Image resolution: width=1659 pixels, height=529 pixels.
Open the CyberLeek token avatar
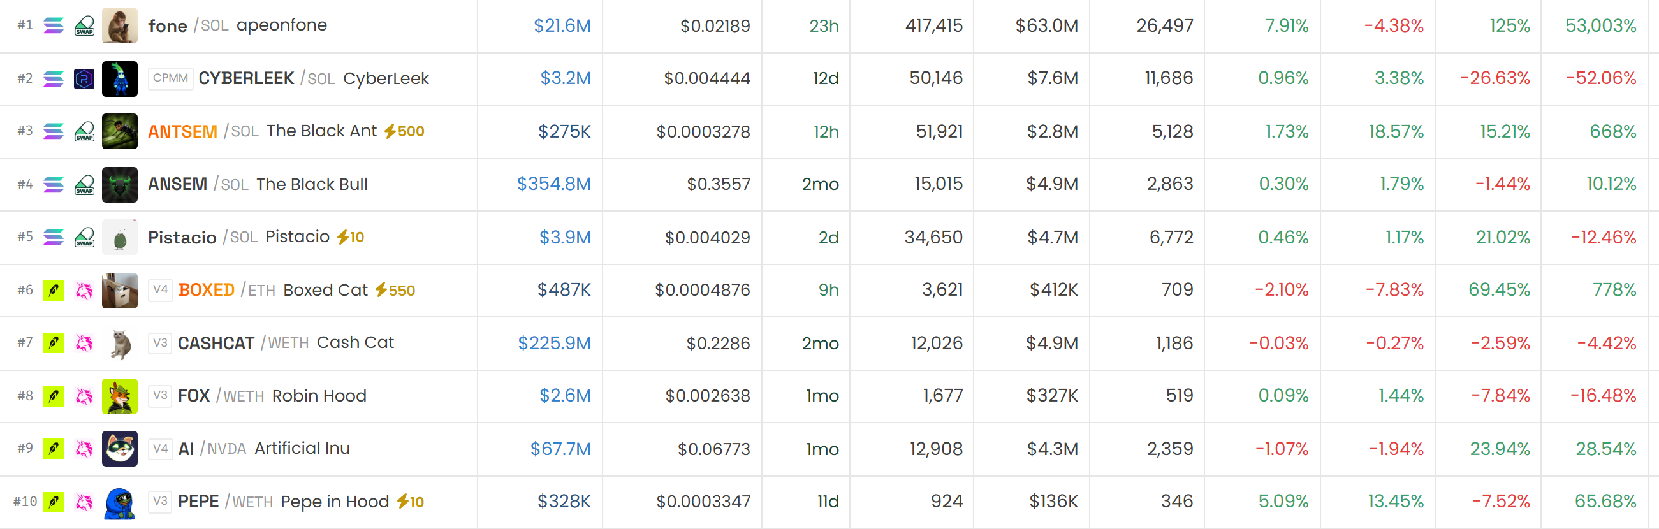pos(120,78)
